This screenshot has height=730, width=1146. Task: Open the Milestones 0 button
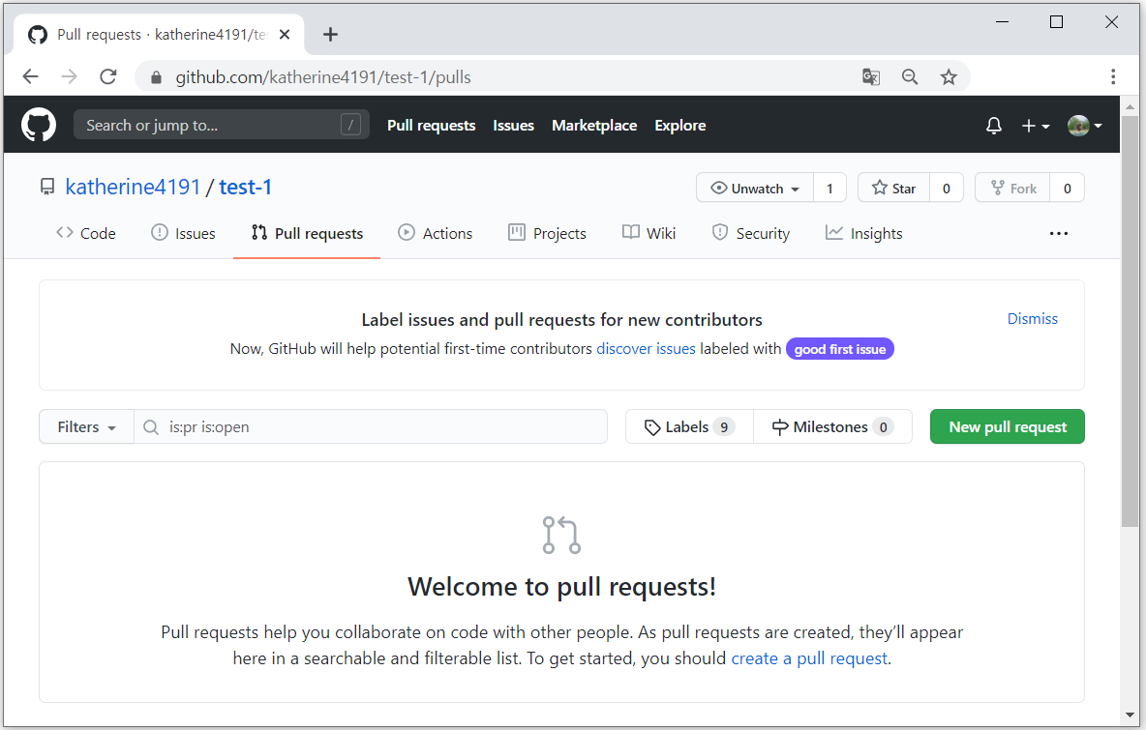[x=832, y=427]
